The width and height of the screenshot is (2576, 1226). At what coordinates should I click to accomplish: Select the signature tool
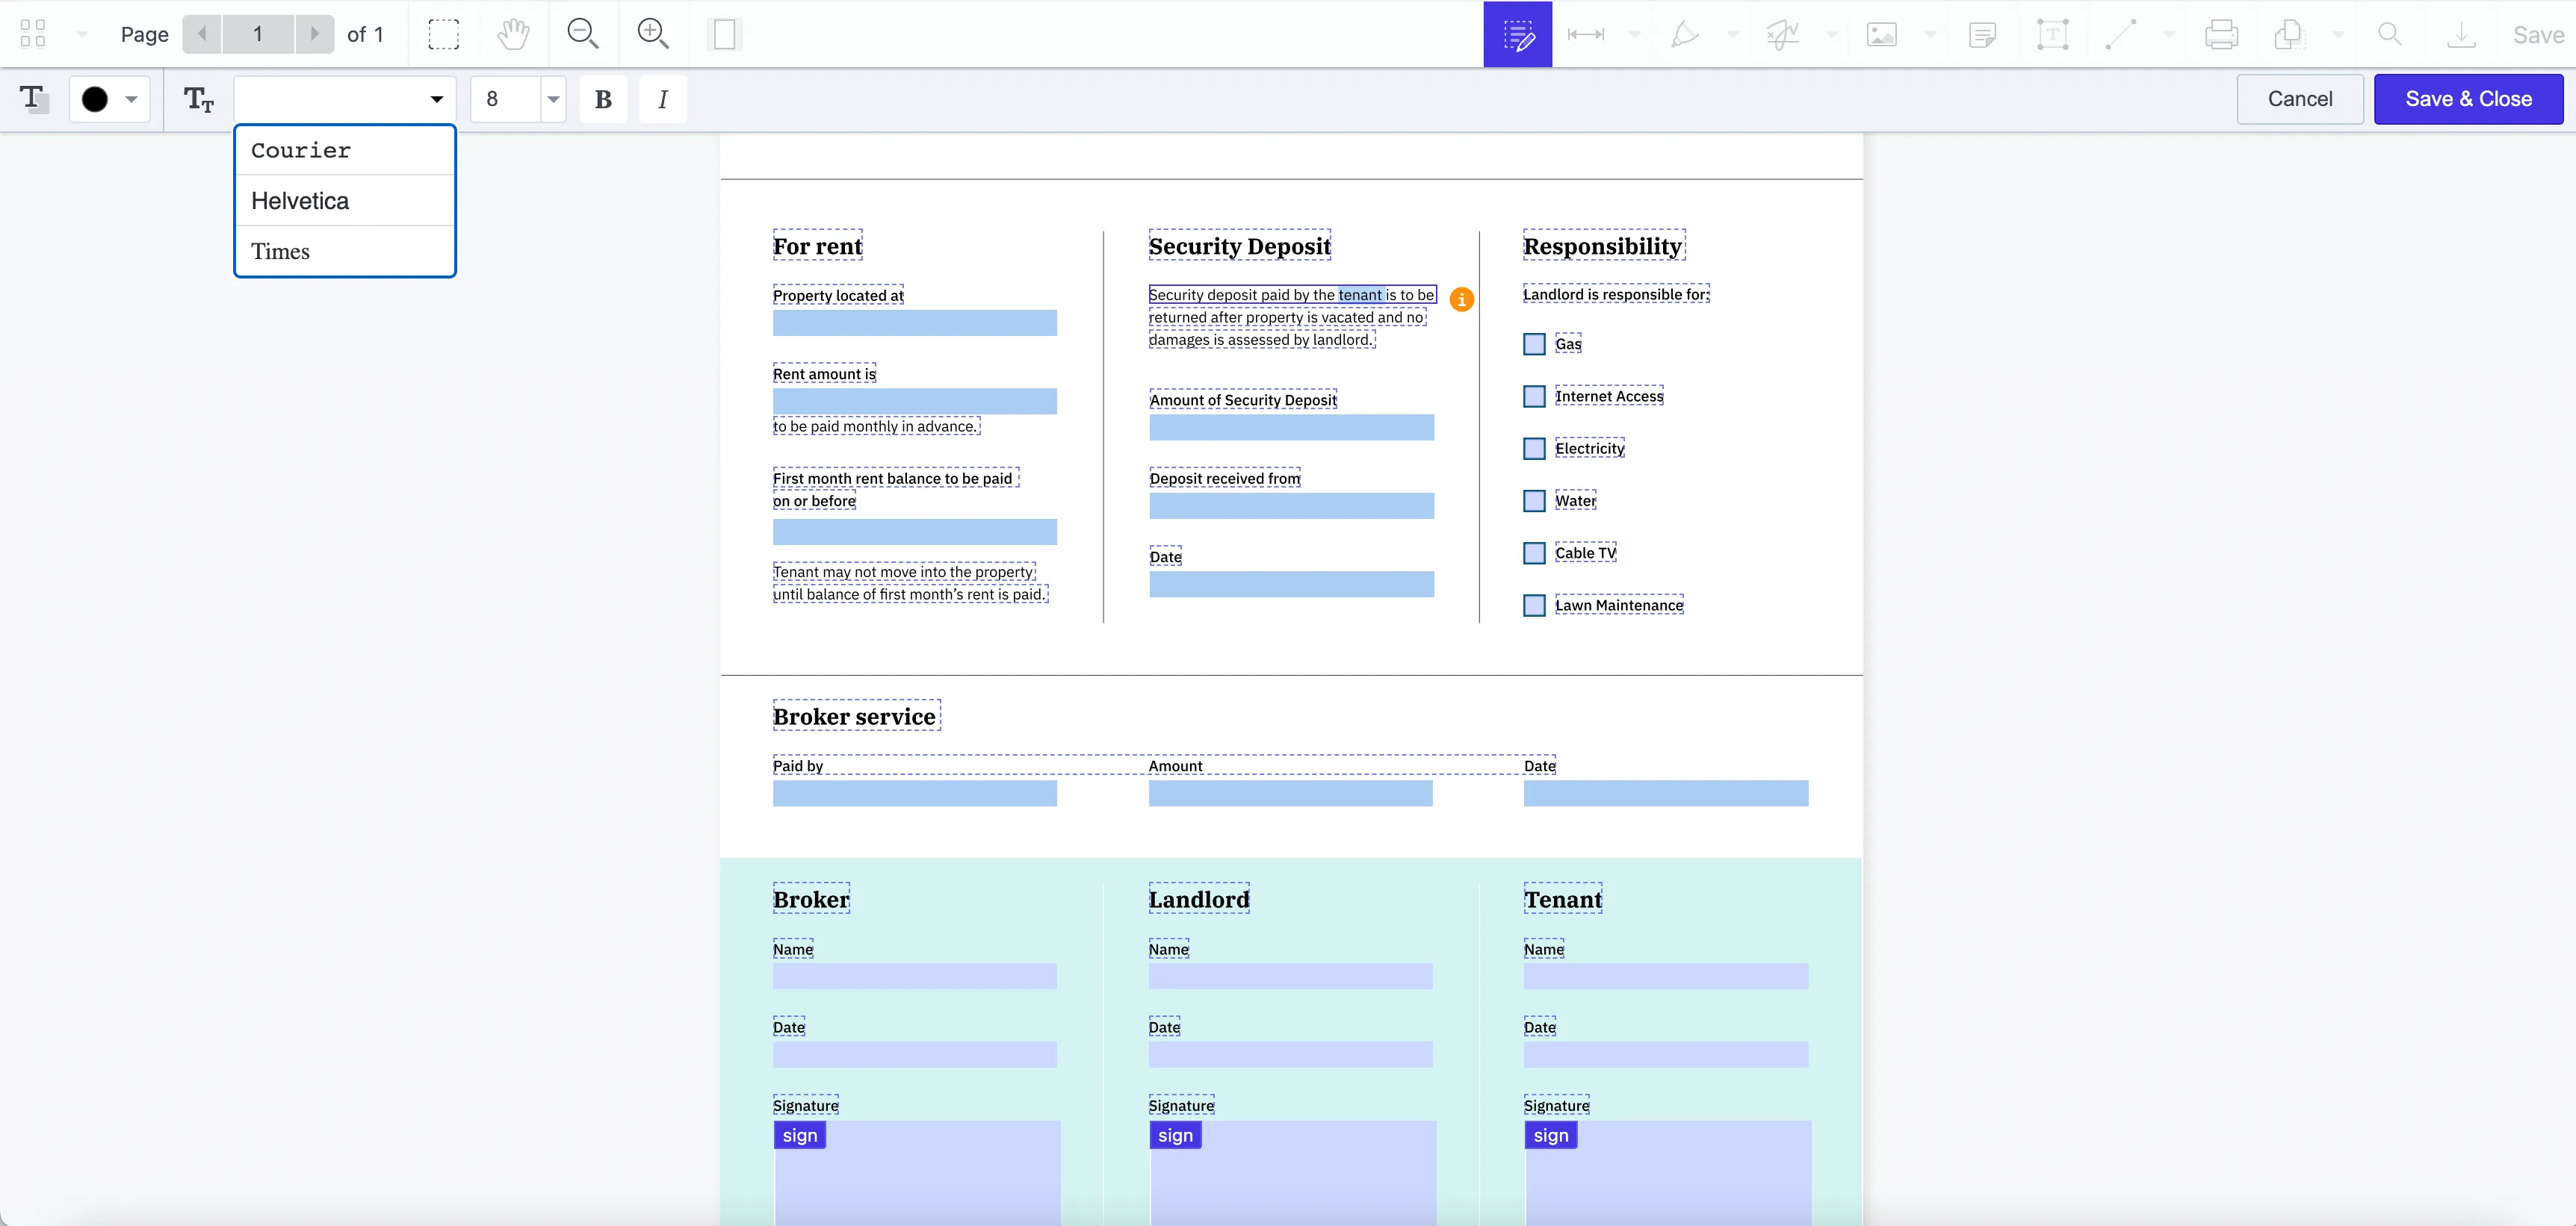click(1783, 34)
